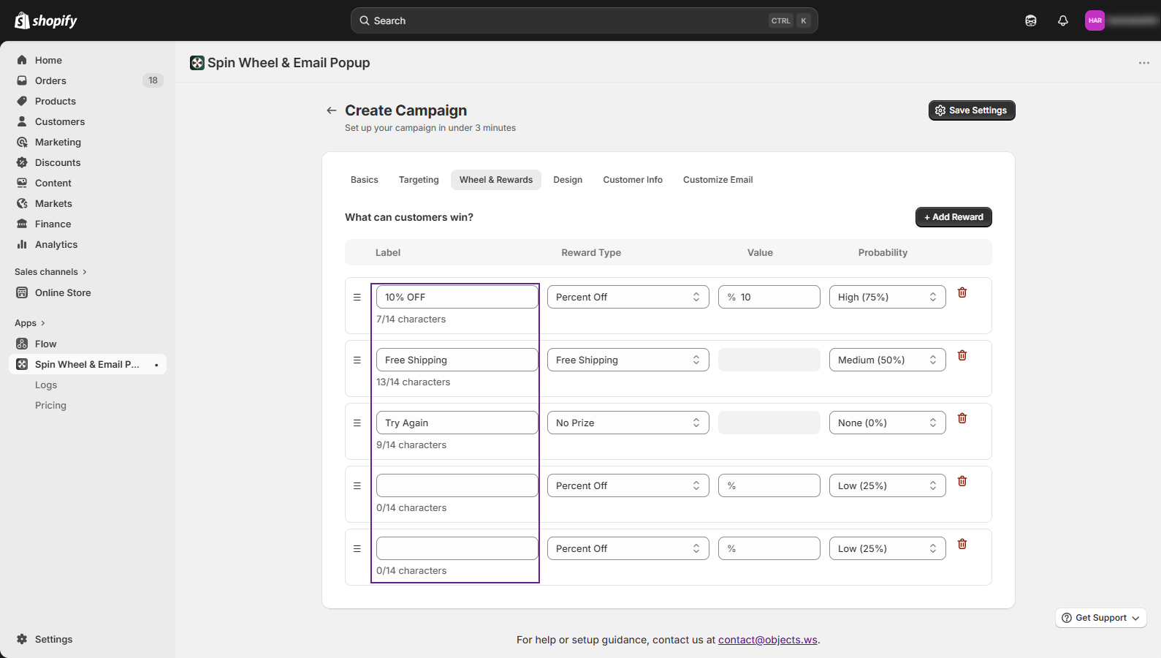Image resolution: width=1161 pixels, height=658 pixels.
Task: Switch to the Basics tab
Action: 365,180
